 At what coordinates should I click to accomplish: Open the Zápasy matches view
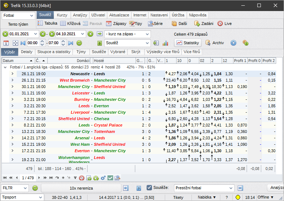[116, 24]
